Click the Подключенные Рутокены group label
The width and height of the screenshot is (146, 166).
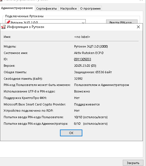click(x=24, y=16)
